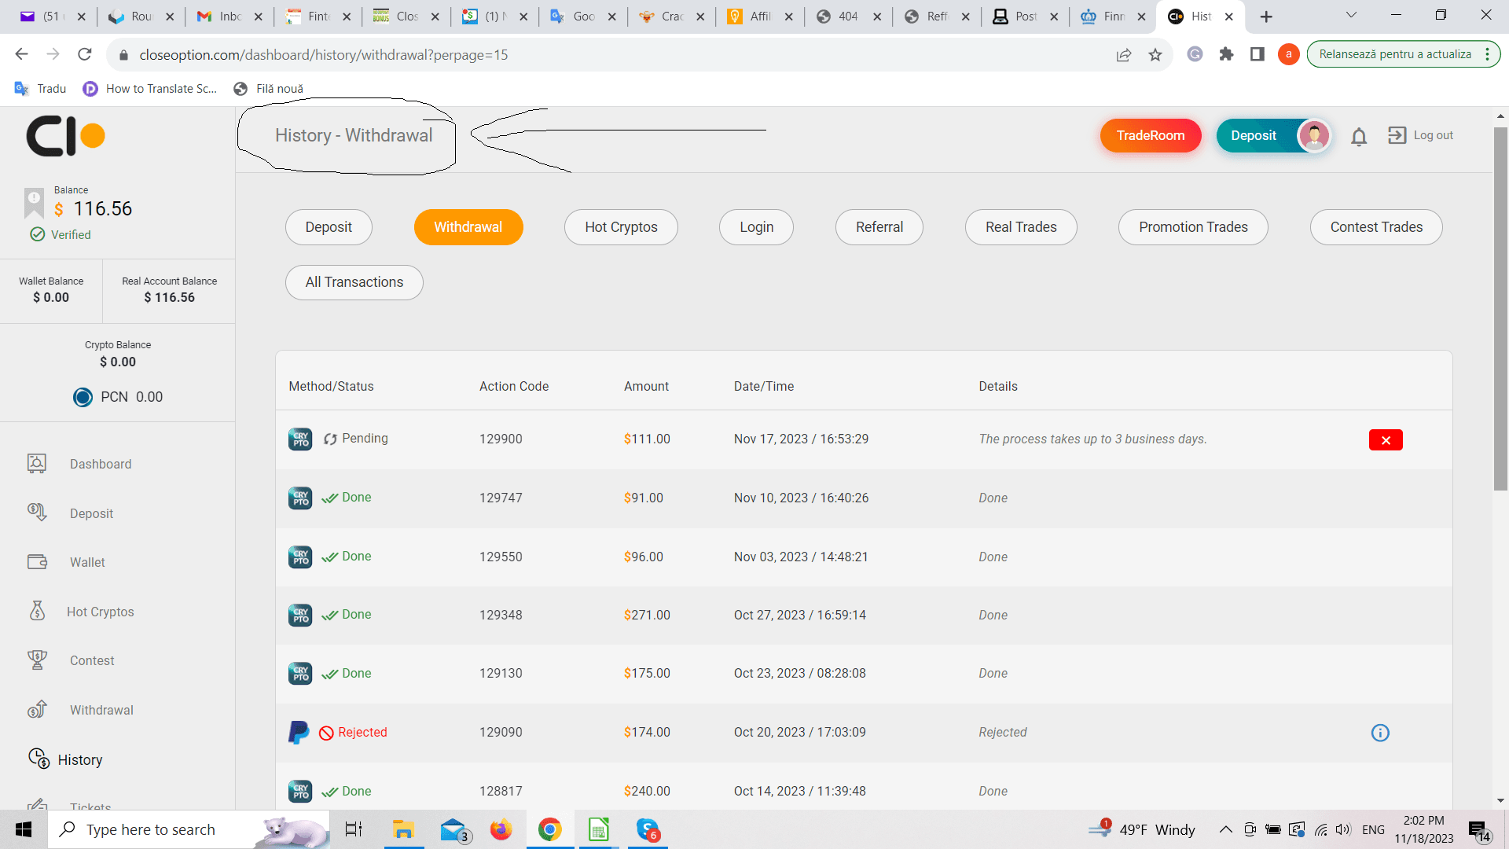The image size is (1509, 849).
Task: Show All Transactions history
Action: click(x=354, y=282)
